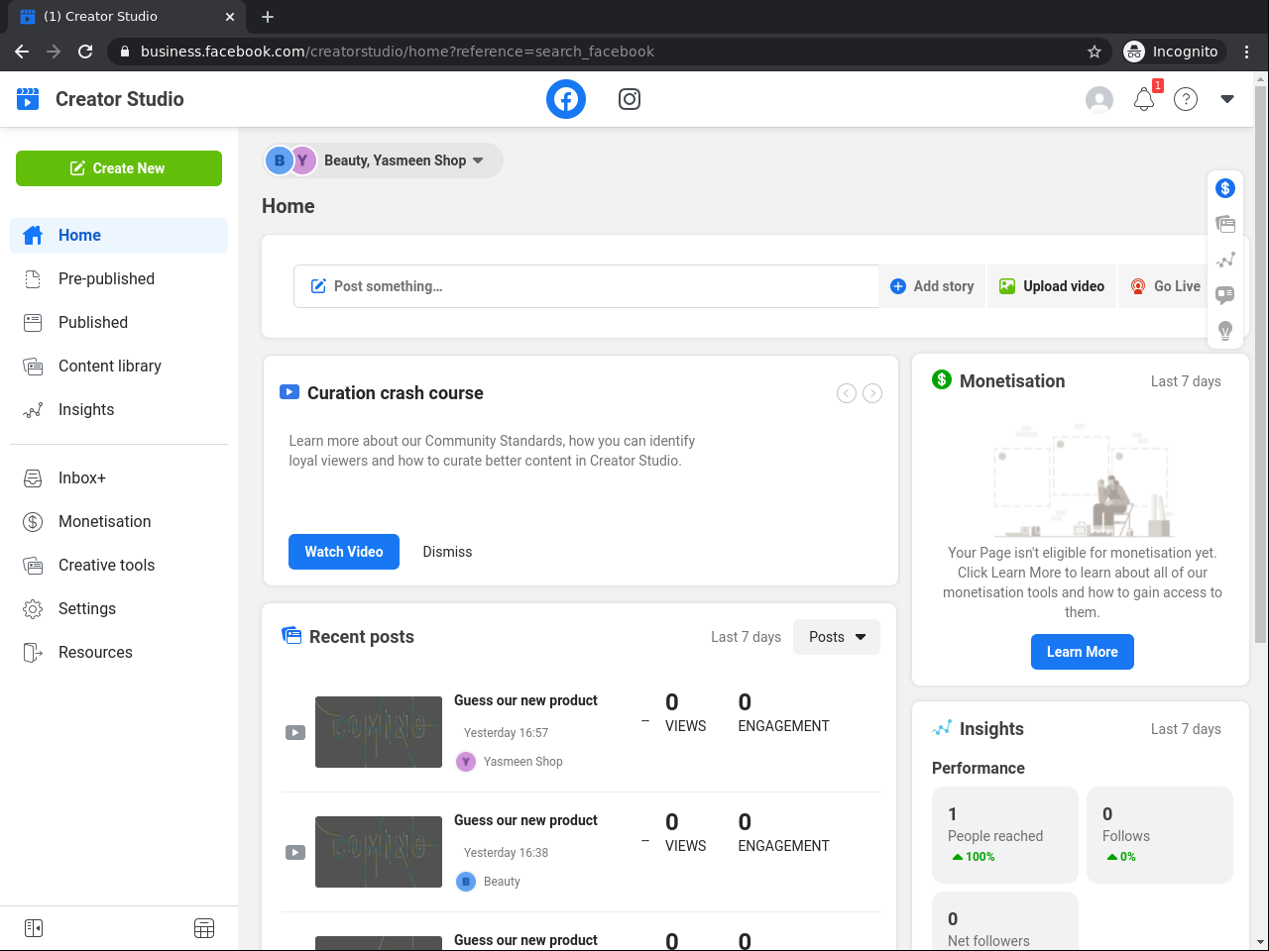The width and height of the screenshot is (1269, 951).
Task: Switch to the Instagram platform icon
Action: [x=630, y=99]
